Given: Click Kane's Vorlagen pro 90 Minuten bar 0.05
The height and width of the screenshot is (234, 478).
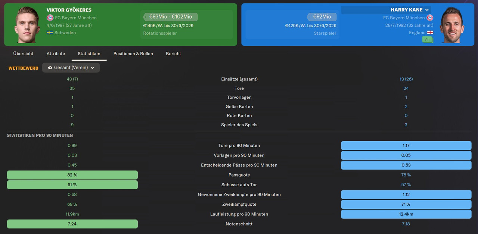Looking at the screenshot, I should [406, 155].
